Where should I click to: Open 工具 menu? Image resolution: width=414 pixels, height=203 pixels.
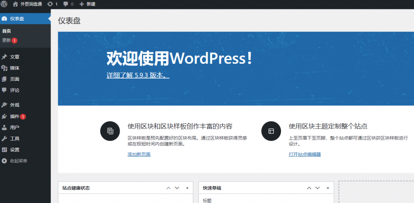(x=25, y=139)
